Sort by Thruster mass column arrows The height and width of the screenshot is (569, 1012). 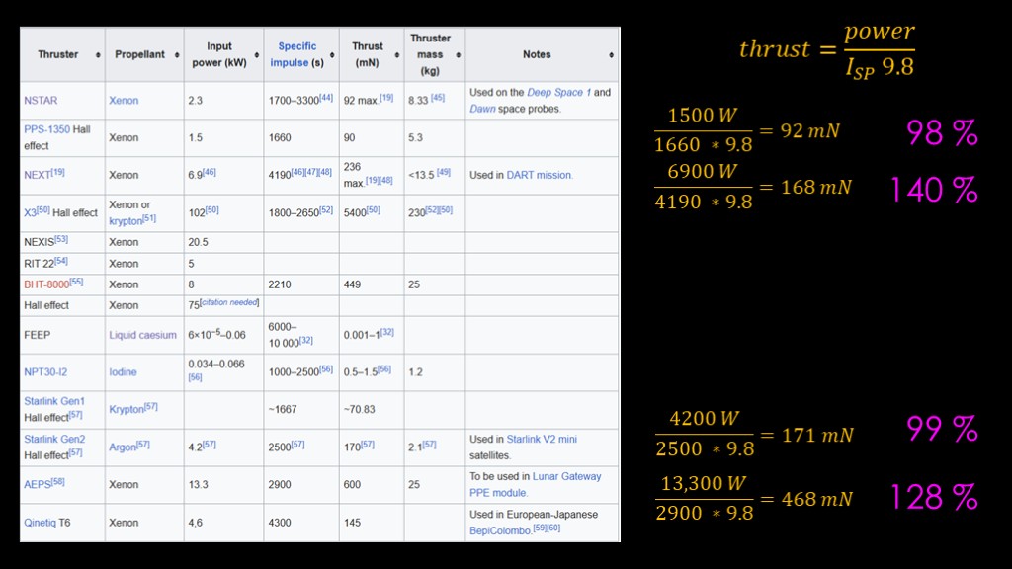[x=458, y=55]
